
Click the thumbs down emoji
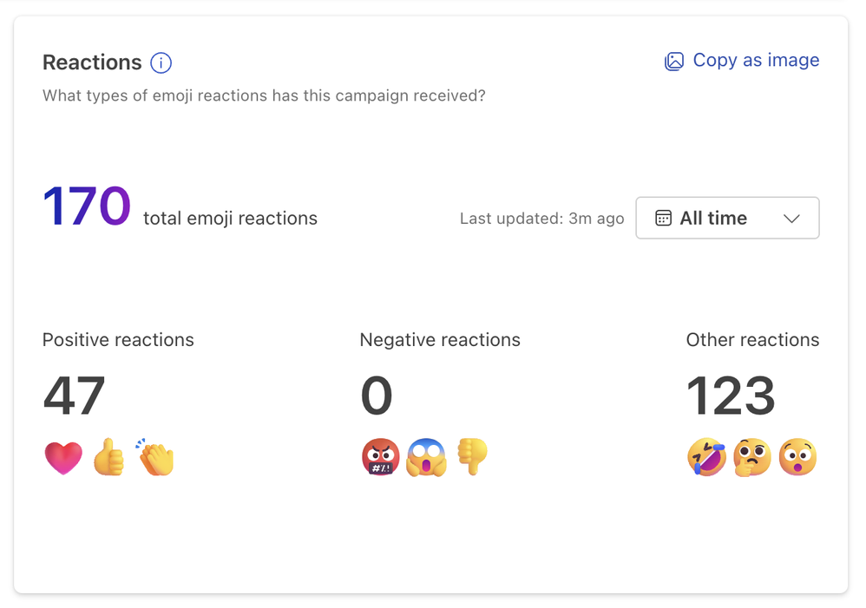click(473, 456)
